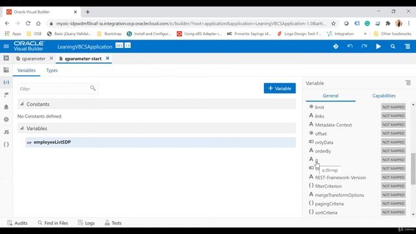416x234 pixels.
Task: Open the header options menu icon
Action: 408,46
